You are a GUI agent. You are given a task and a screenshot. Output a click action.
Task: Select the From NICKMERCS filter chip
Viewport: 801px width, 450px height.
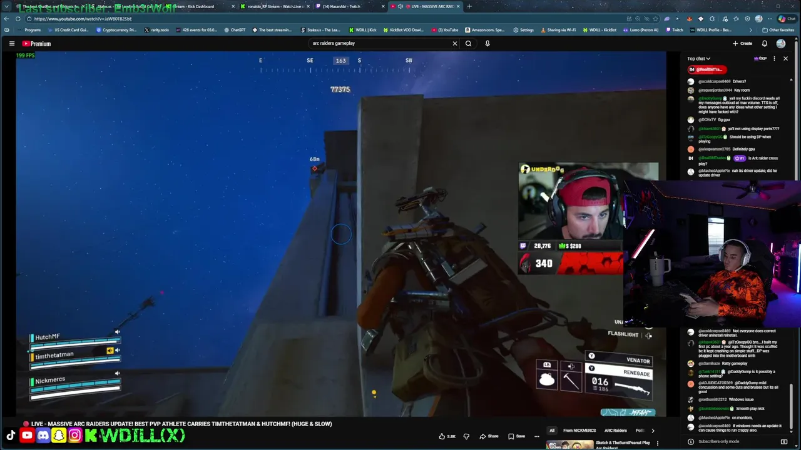579,430
